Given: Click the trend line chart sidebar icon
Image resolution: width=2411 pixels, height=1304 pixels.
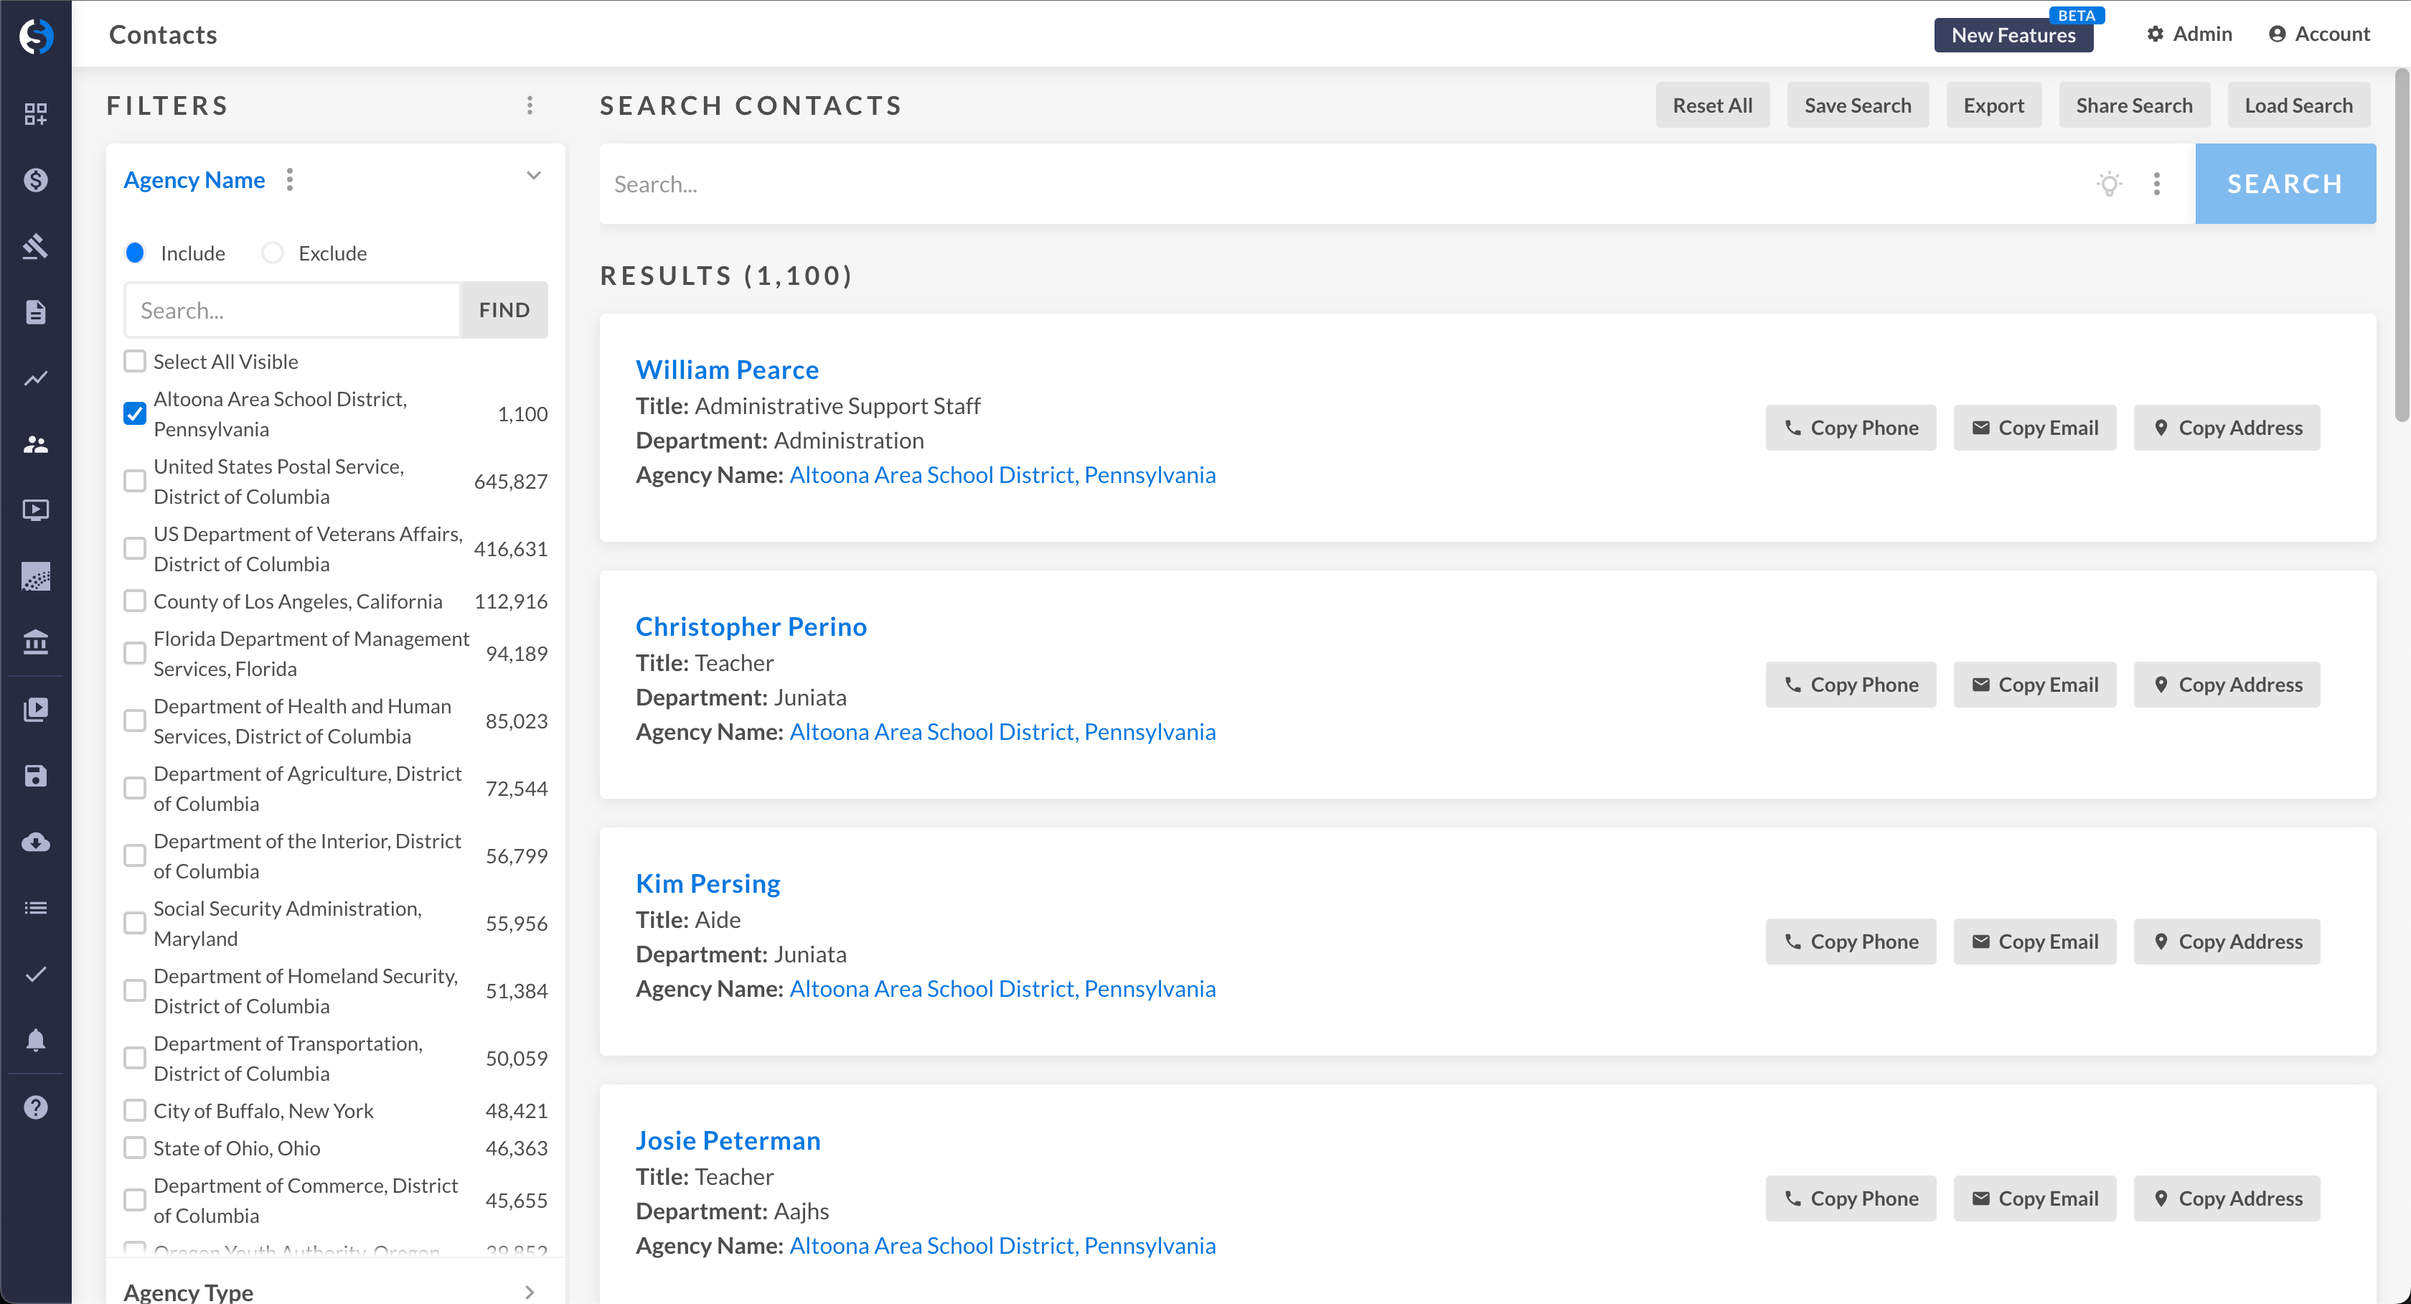Looking at the screenshot, I should 36,378.
